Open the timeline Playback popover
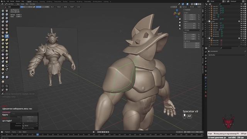 tap(8, 132)
